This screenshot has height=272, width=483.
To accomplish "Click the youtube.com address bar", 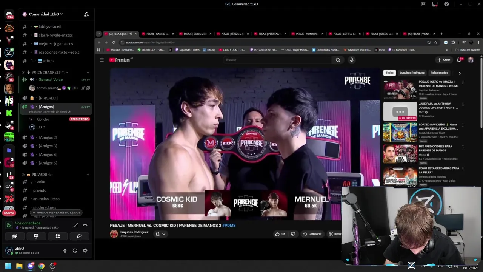I will pos(272,42).
